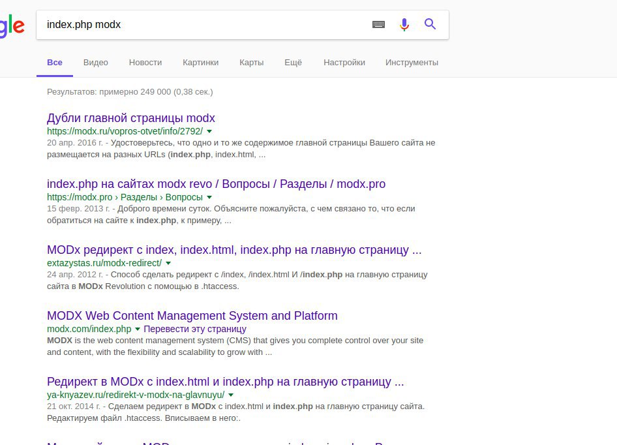Click the https://modx.ru/vopros-otvet/info/2792/ URL text
The height and width of the screenshot is (445, 617).
(125, 131)
